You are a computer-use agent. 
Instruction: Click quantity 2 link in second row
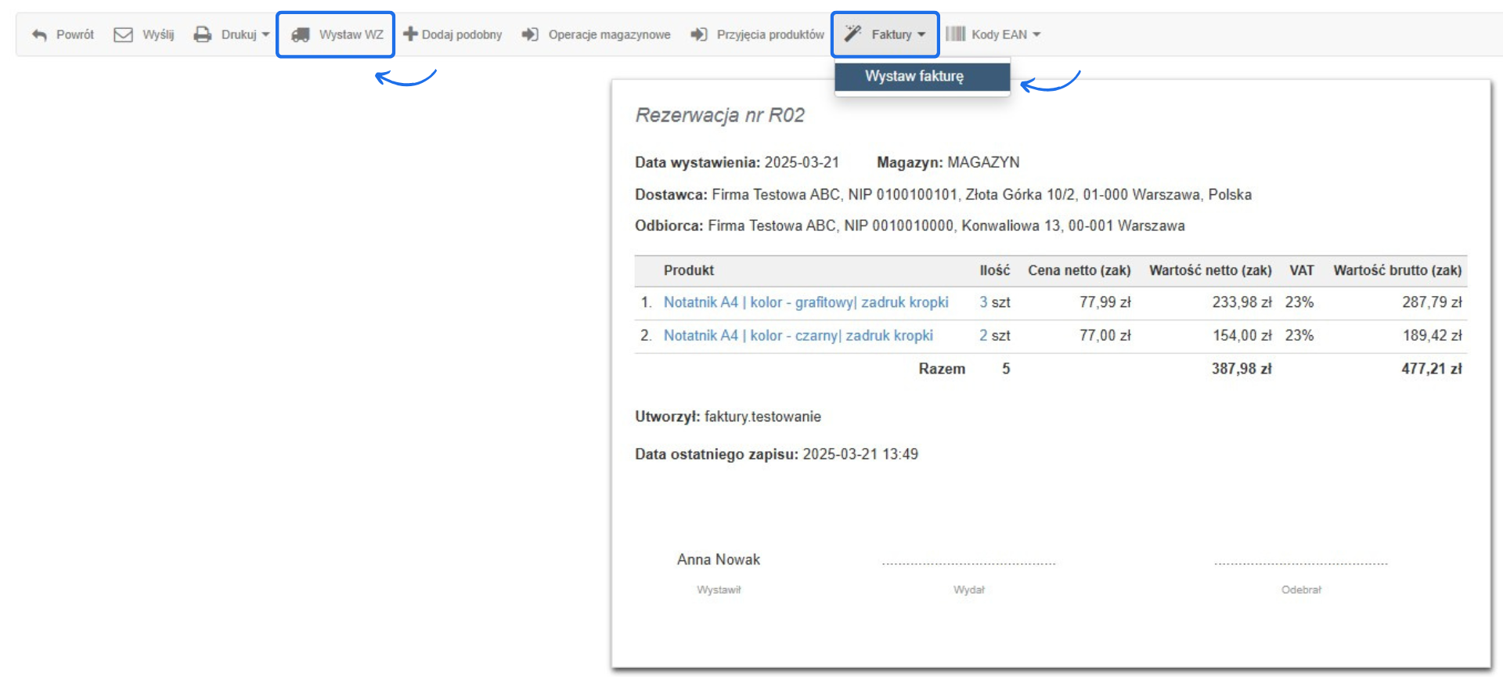pos(983,335)
